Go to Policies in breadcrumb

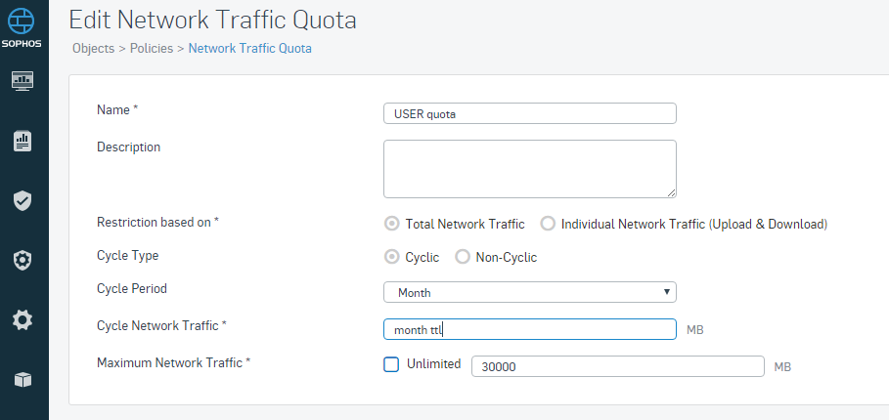152,48
